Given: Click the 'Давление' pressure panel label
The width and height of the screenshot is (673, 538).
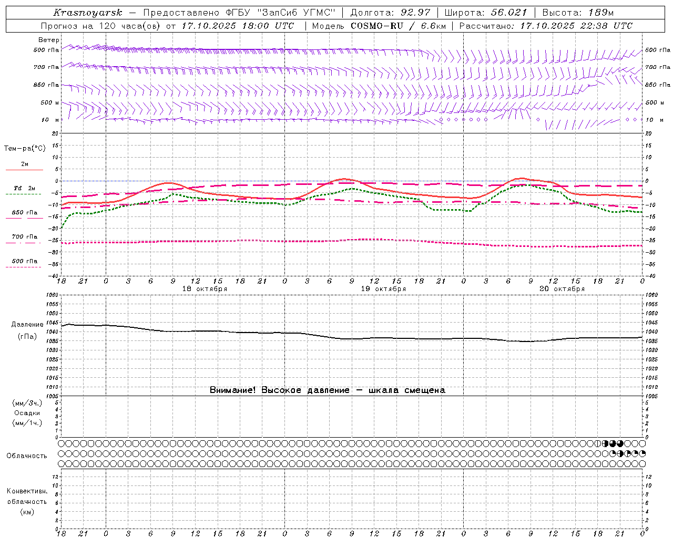Looking at the screenshot, I should tap(27, 325).
